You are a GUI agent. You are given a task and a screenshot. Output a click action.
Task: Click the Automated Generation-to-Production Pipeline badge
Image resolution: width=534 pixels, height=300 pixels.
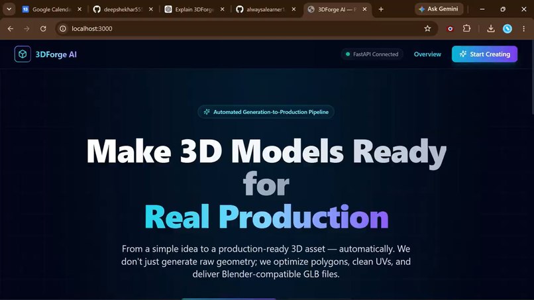266,112
